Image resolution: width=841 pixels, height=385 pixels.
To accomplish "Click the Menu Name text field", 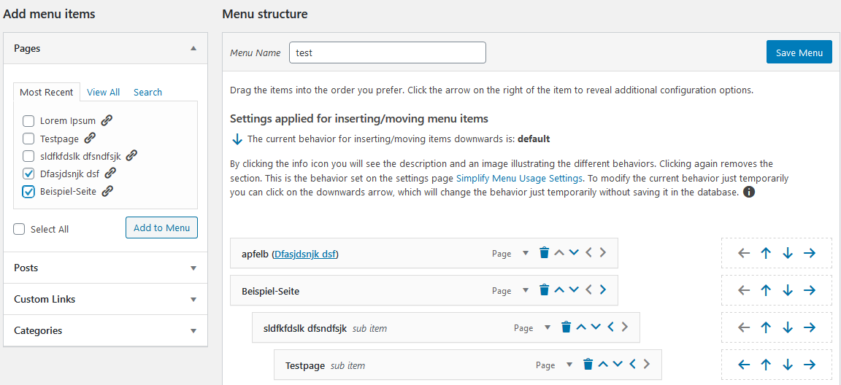I will tap(387, 52).
